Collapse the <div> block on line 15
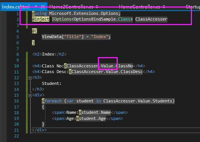 (30, 96)
